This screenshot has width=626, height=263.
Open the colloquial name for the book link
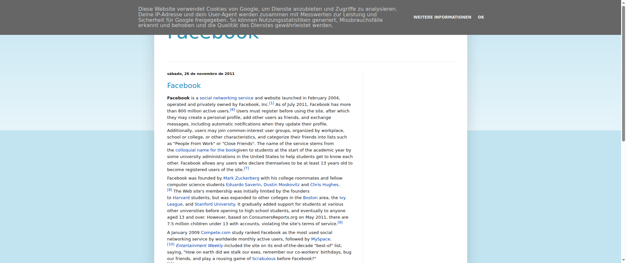(206, 150)
